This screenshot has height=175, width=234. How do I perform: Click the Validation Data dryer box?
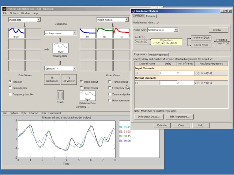click(x=88, y=96)
